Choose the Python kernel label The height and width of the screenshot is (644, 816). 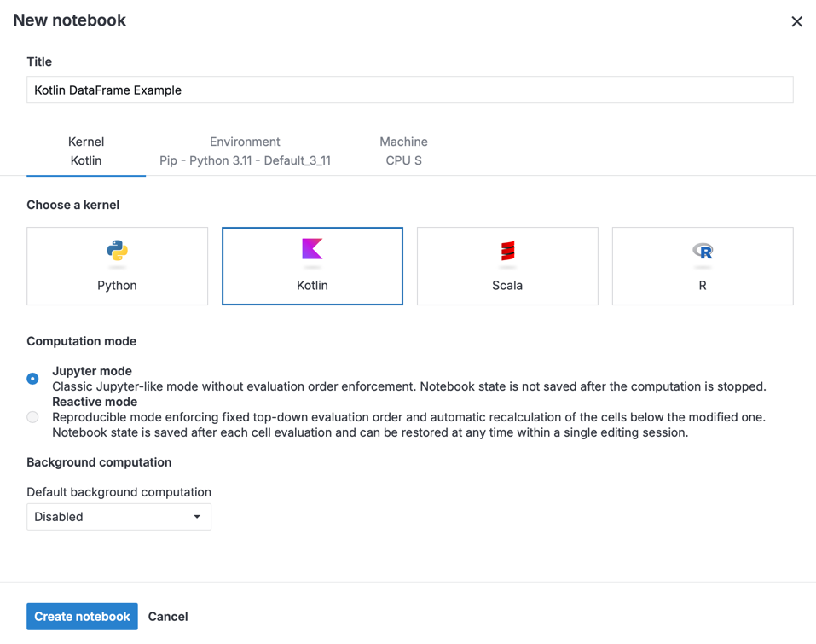117,286
